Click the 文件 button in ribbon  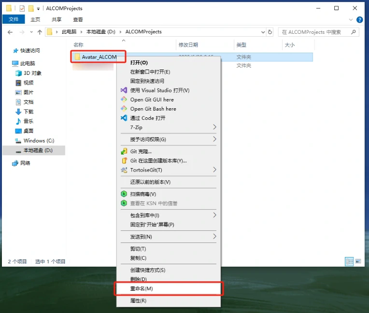[x=14, y=19]
